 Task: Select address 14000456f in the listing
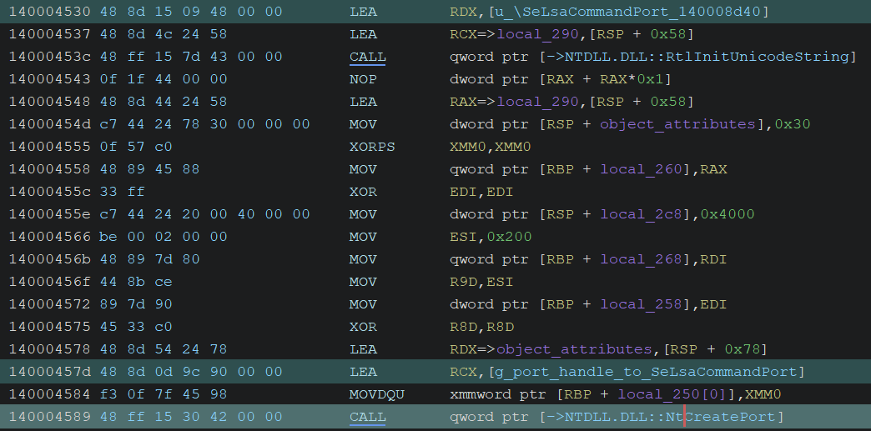pos(49,282)
